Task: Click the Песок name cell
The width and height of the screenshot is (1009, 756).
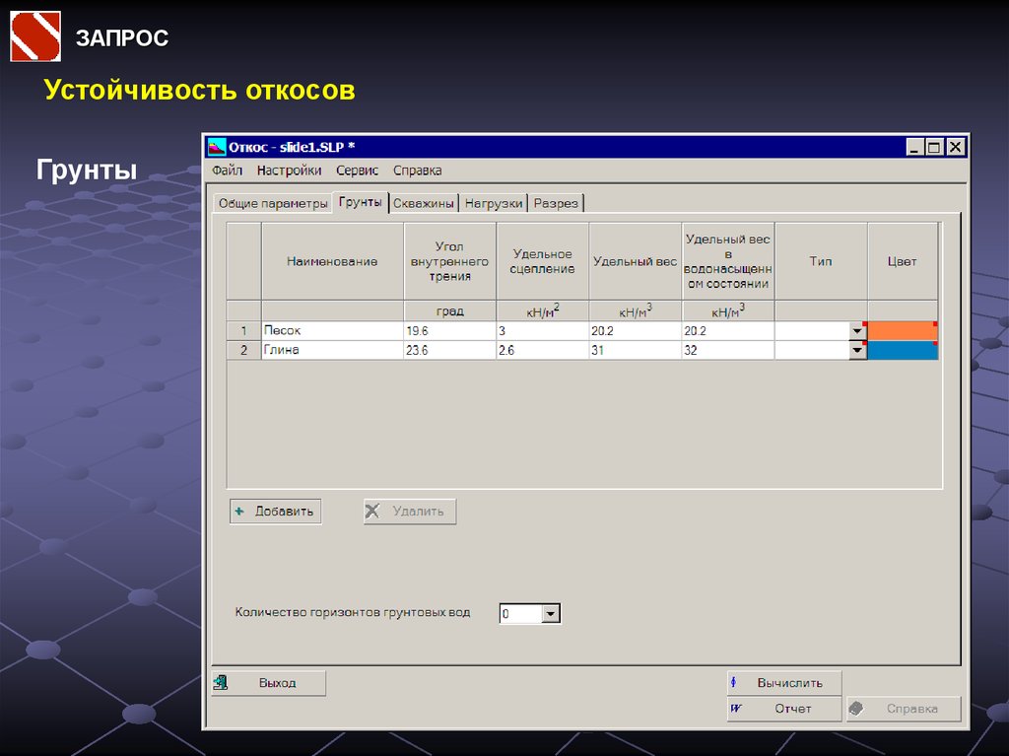Action: tap(332, 331)
